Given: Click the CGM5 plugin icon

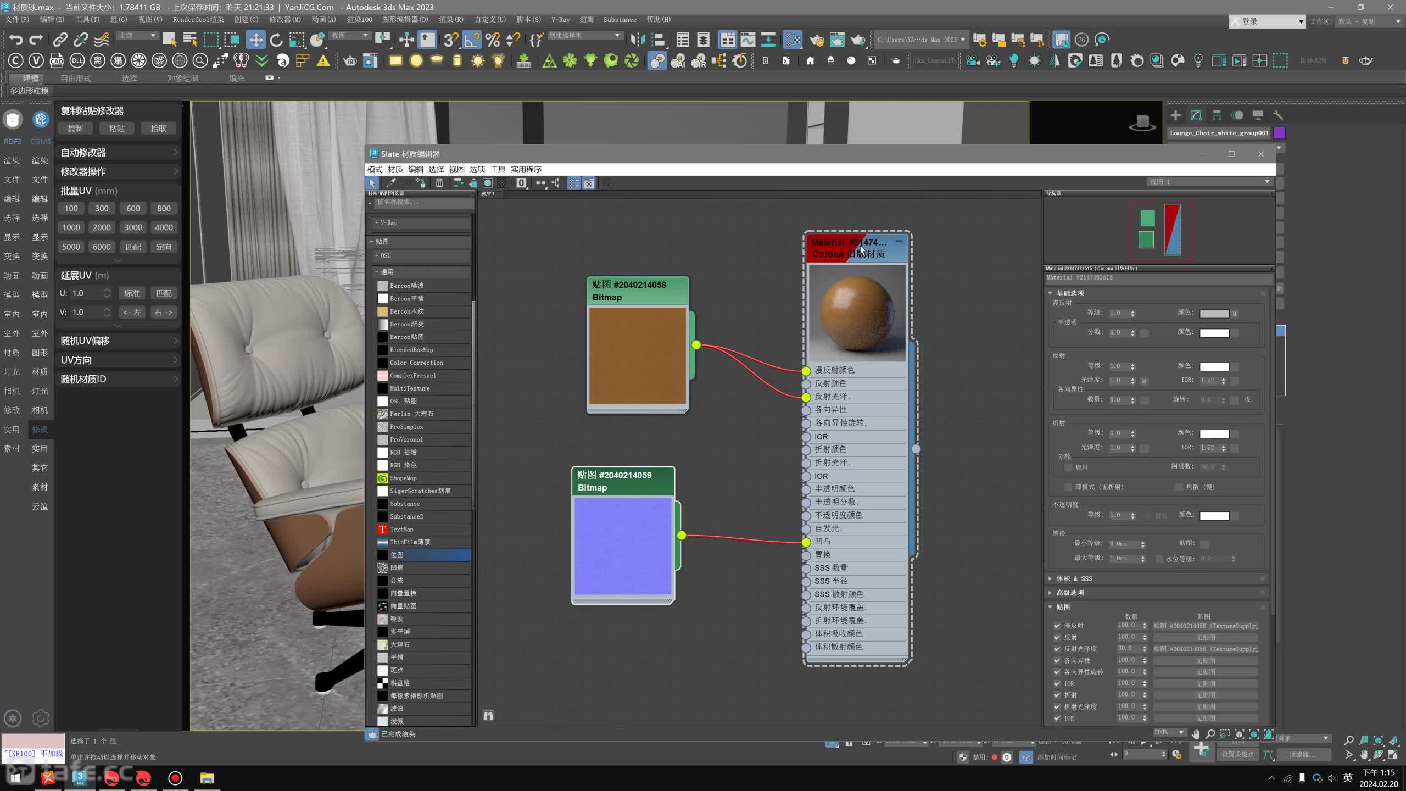Looking at the screenshot, I should coord(41,119).
